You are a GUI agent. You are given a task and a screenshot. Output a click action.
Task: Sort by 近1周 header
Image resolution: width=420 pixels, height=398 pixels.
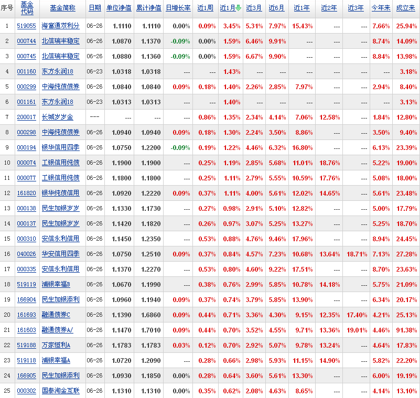coord(206,8)
